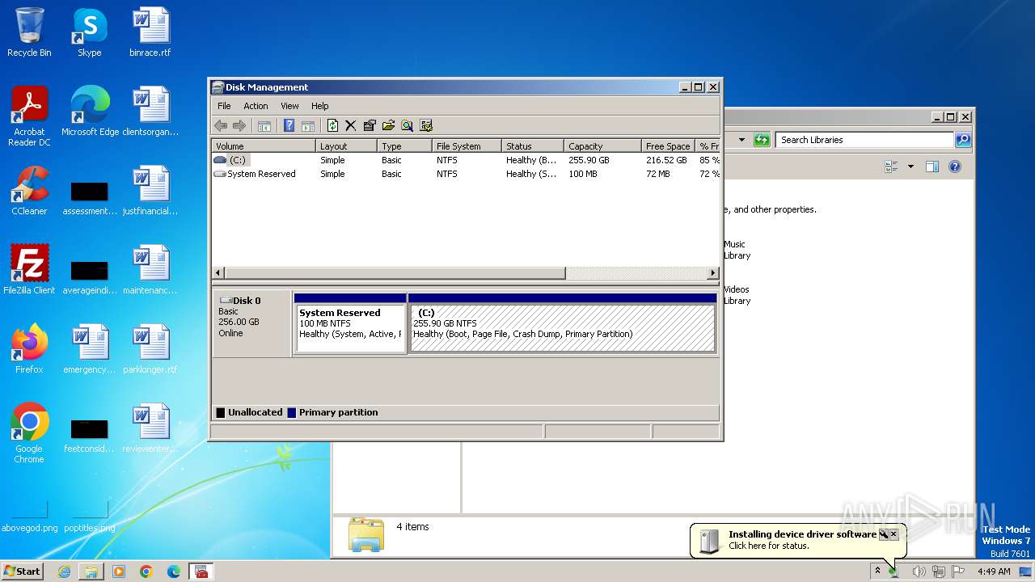Sort by the Status column header

tap(532, 146)
